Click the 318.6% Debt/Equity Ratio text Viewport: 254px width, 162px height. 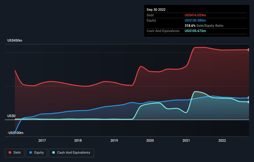(204, 26)
